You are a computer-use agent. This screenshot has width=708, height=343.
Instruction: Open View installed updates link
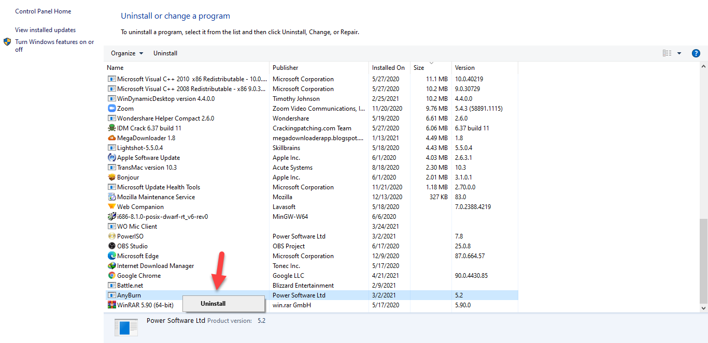[45, 30]
